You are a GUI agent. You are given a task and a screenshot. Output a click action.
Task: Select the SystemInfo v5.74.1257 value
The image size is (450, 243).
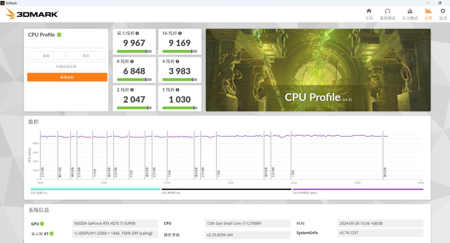(380, 233)
